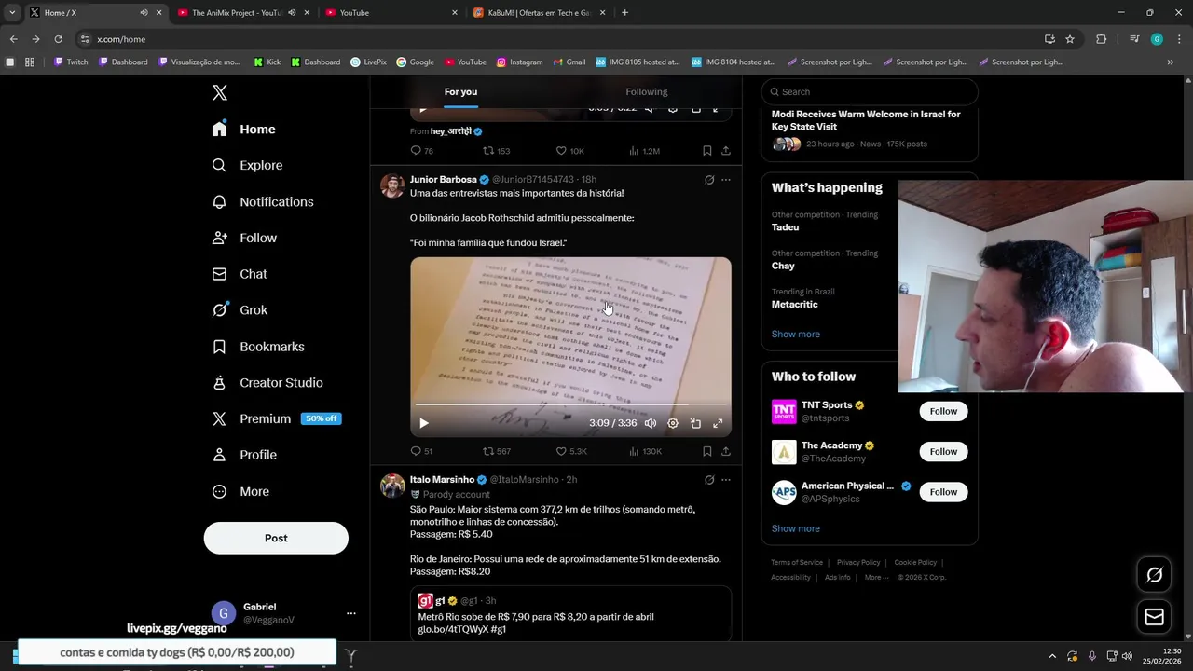Open Creator Studio in the sidebar
1193x671 pixels.
coord(267,382)
